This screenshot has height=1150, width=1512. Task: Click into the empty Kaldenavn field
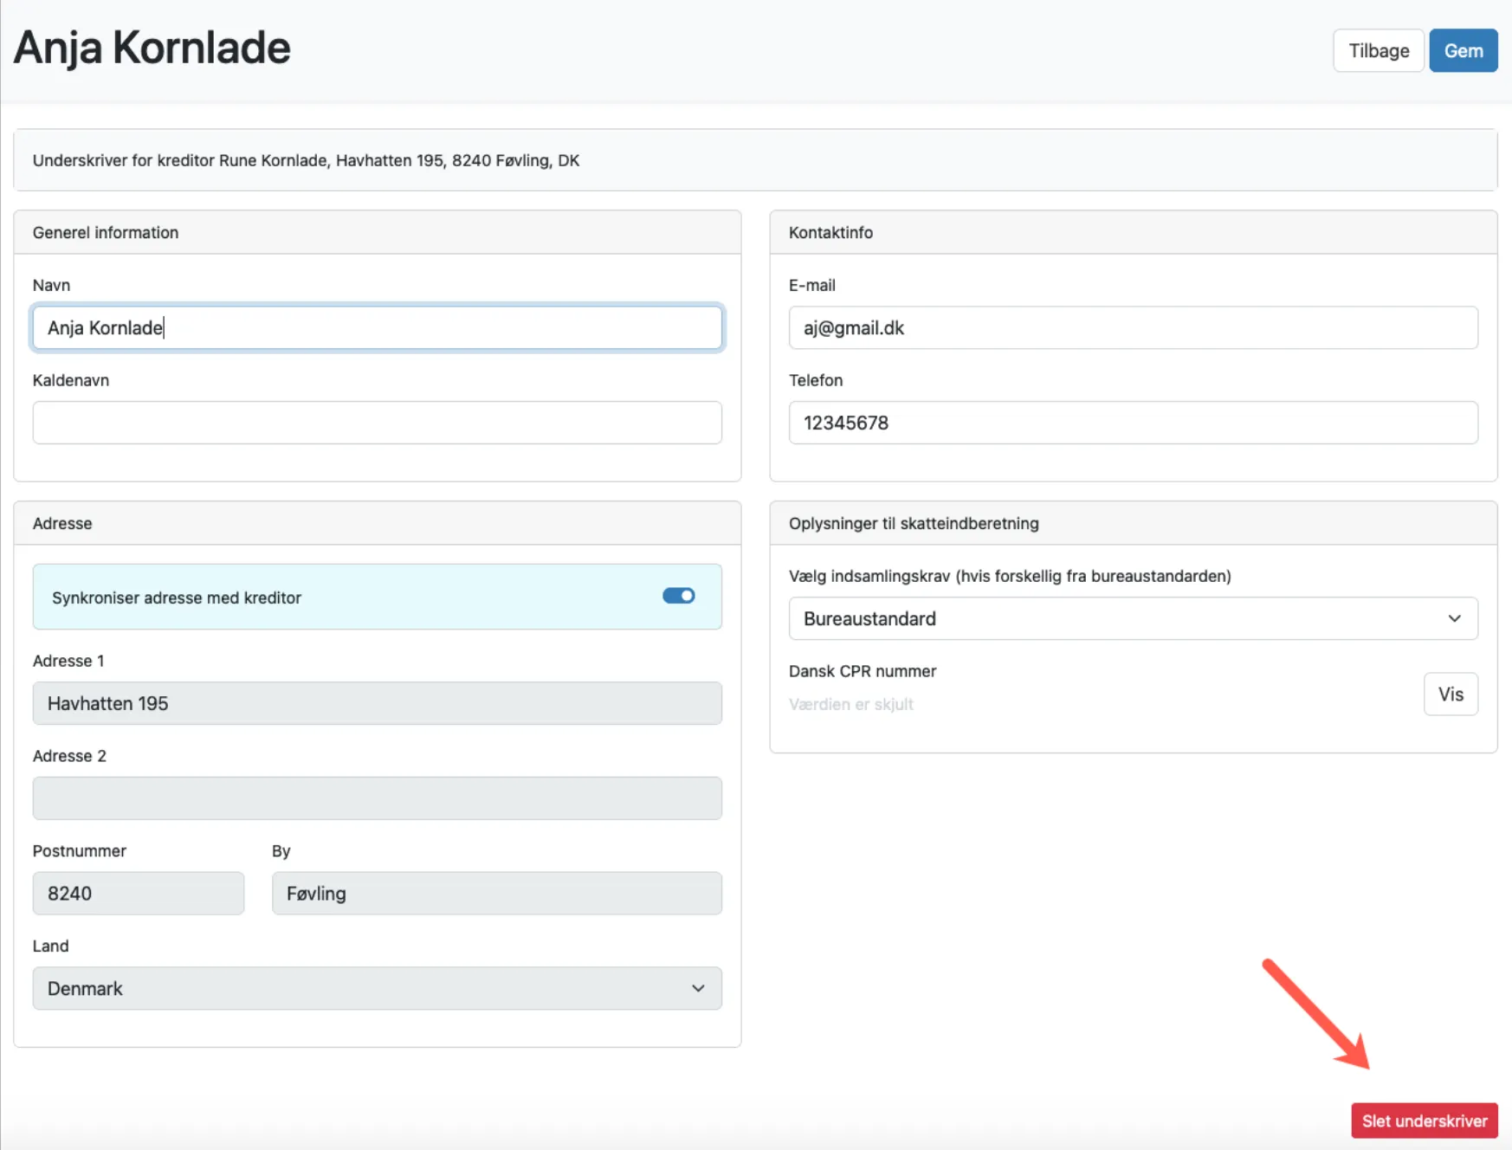tap(377, 423)
